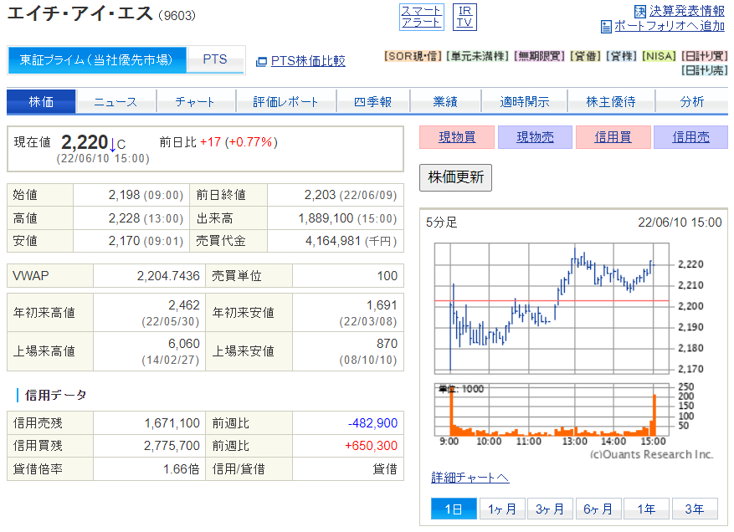Open the スマートアラート smart alert button
The image size is (734, 532).
tap(422, 17)
